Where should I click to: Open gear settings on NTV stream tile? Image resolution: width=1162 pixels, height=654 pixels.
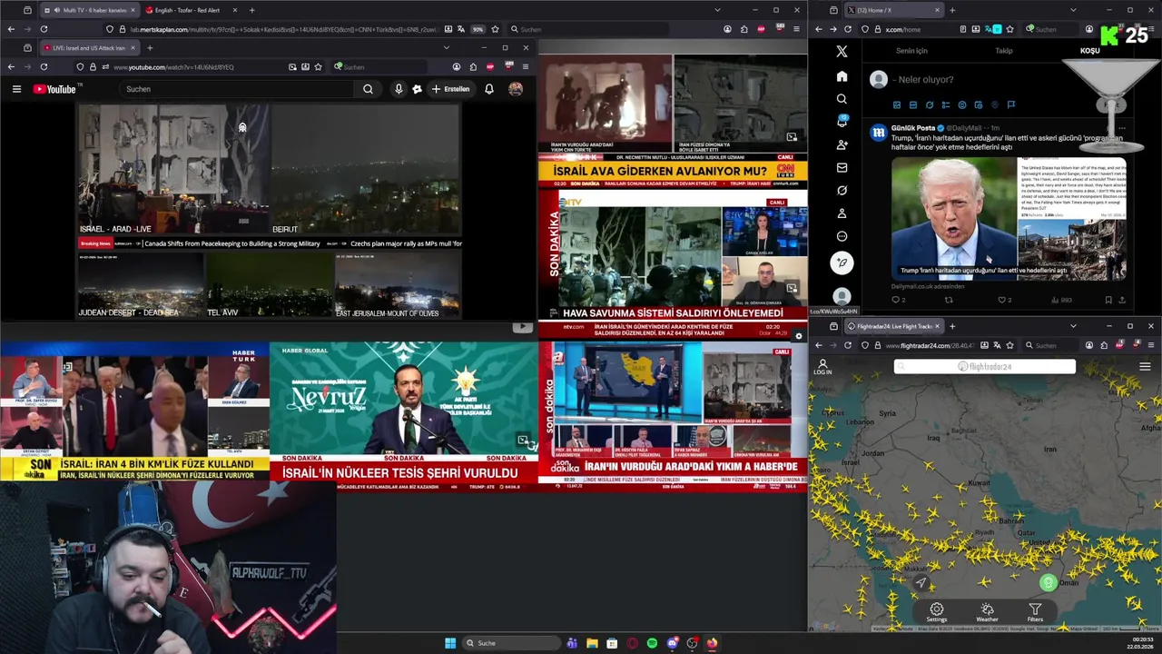(x=799, y=336)
